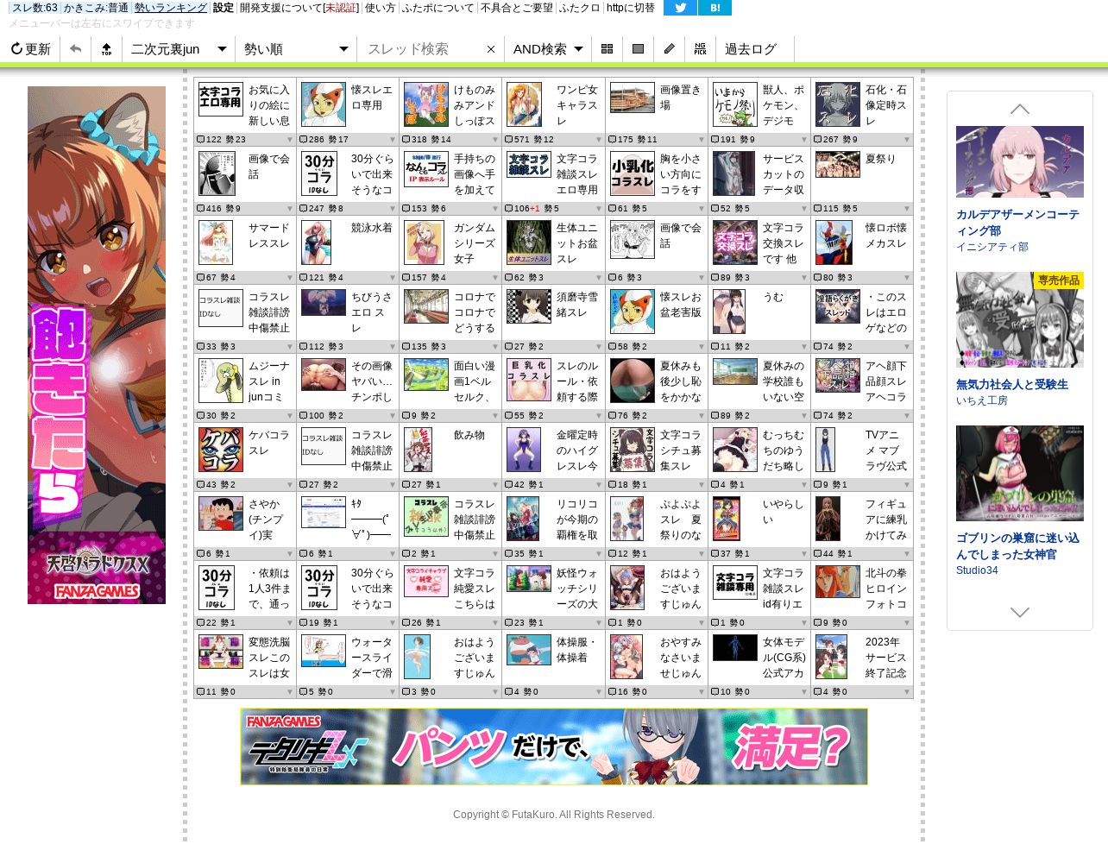Open カルデアザーメンコーティング部 title link

[x=1017, y=223]
